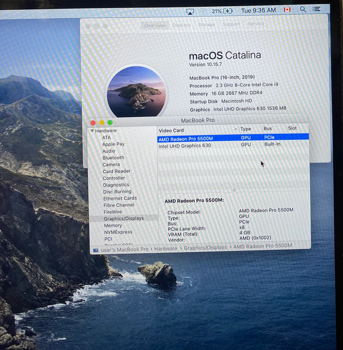The height and width of the screenshot is (350, 343).
Task: Check battery status at 21%
Action: (222, 11)
